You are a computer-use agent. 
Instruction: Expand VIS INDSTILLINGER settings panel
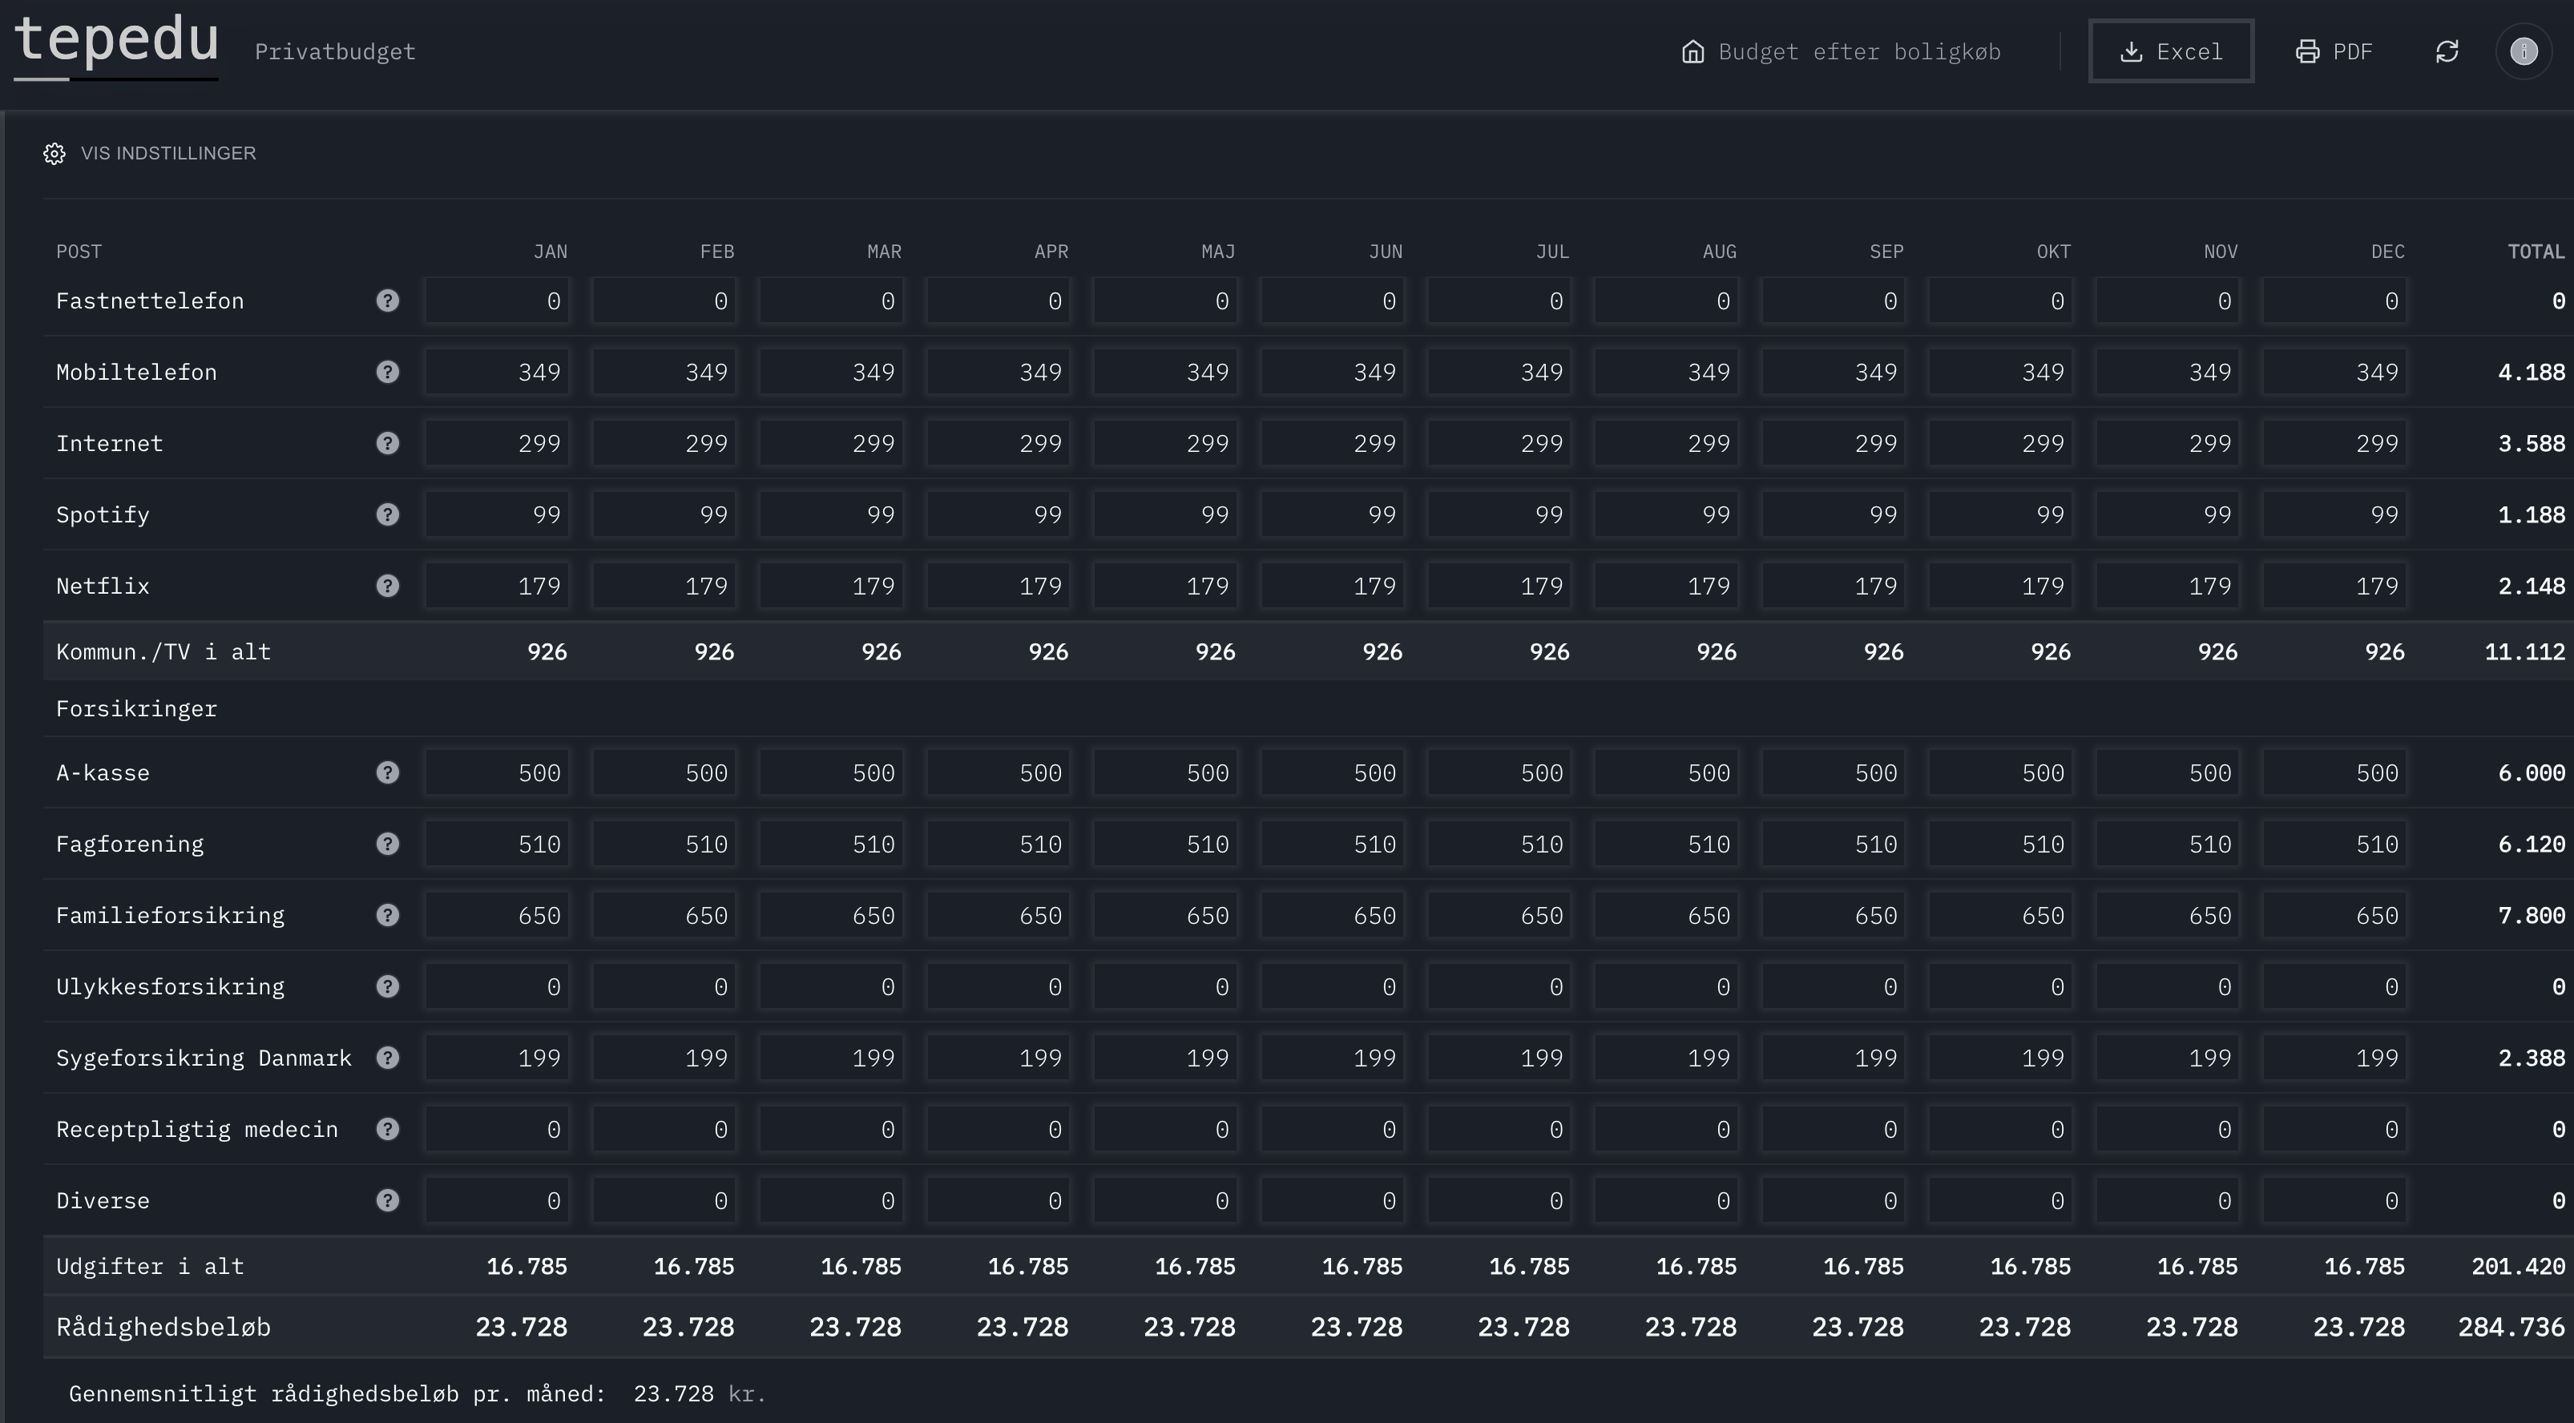[x=150, y=153]
